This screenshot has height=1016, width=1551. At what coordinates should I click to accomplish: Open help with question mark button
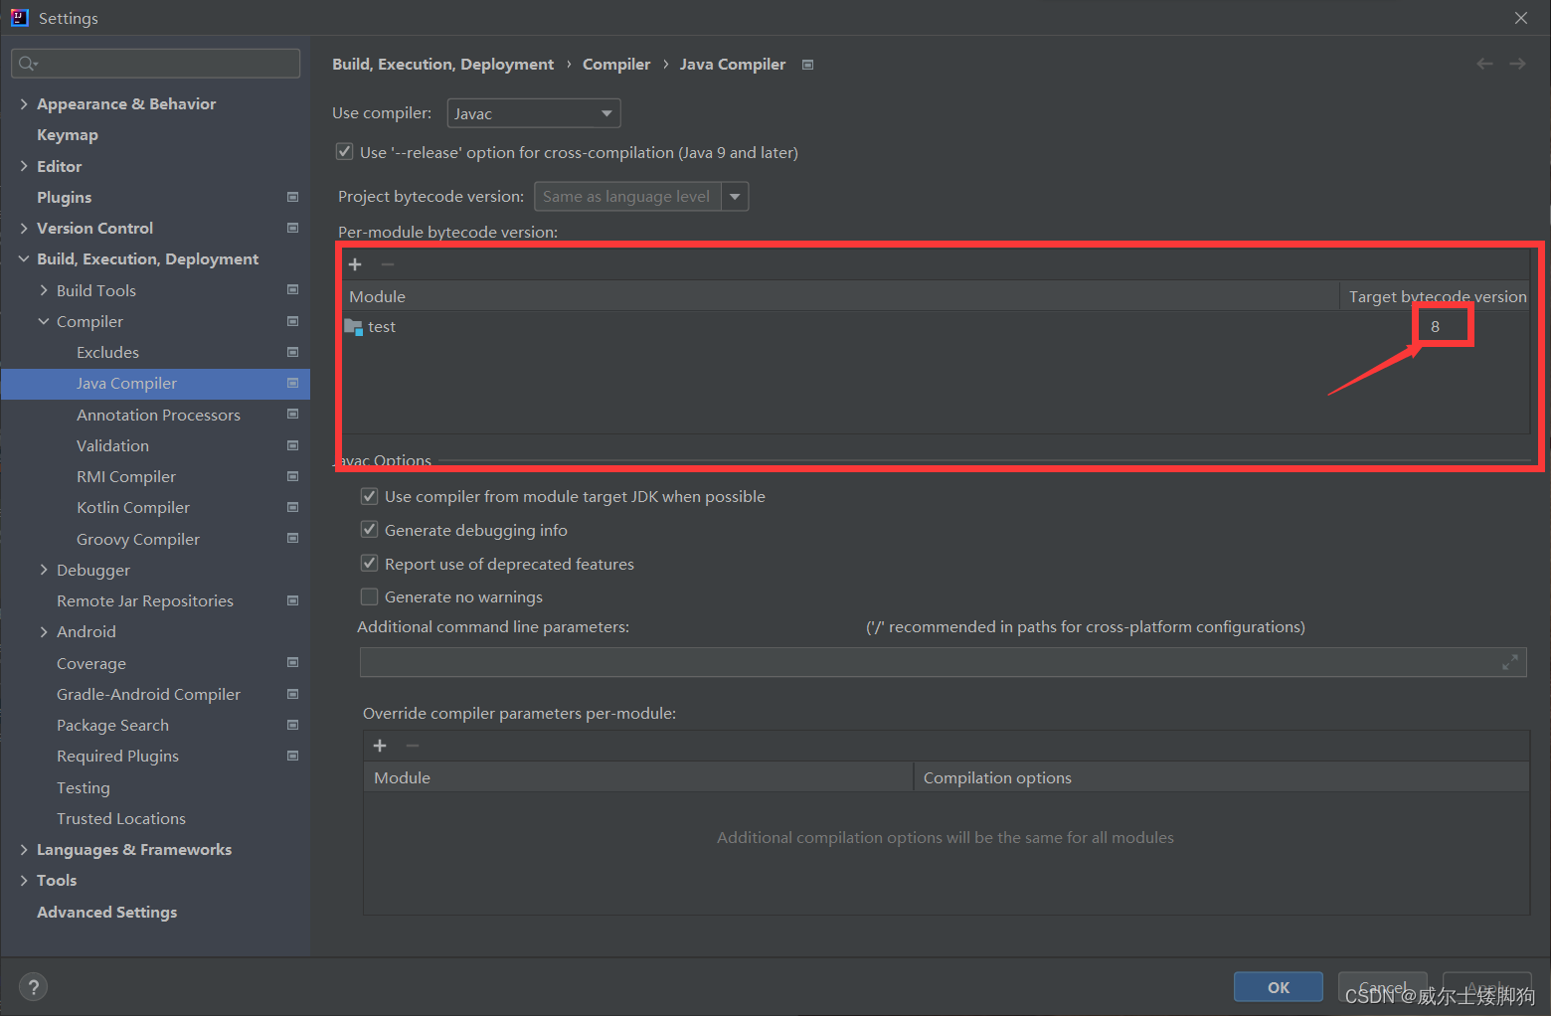click(34, 987)
